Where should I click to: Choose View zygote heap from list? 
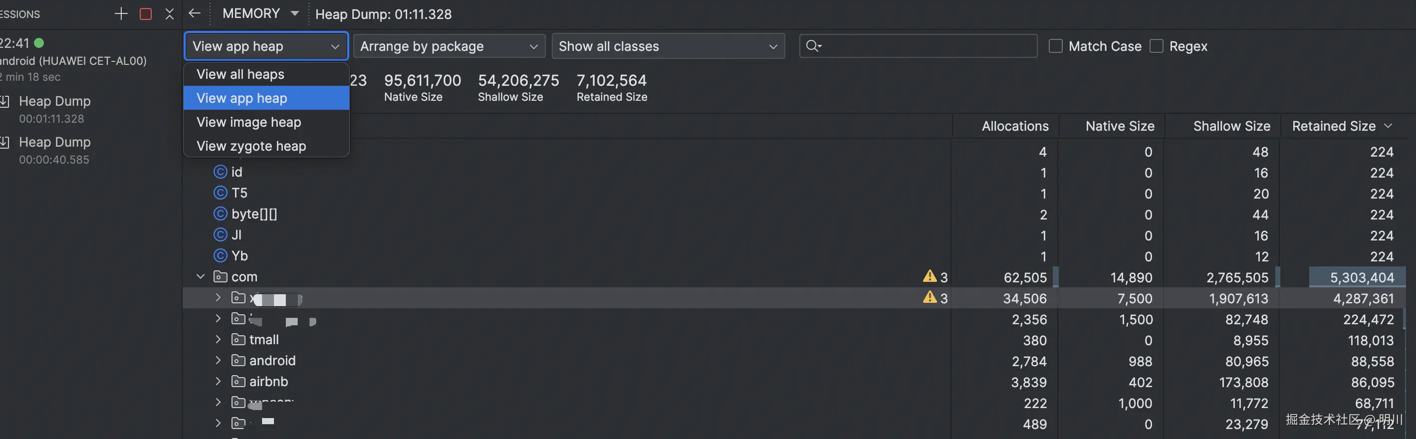click(251, 146)
